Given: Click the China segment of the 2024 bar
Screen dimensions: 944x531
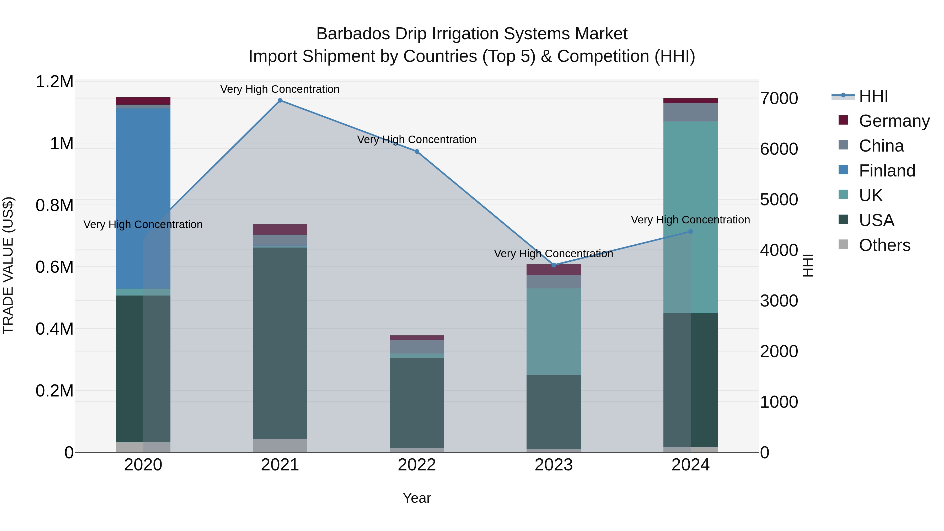Looking at the screenshot, I should point(690,112).
